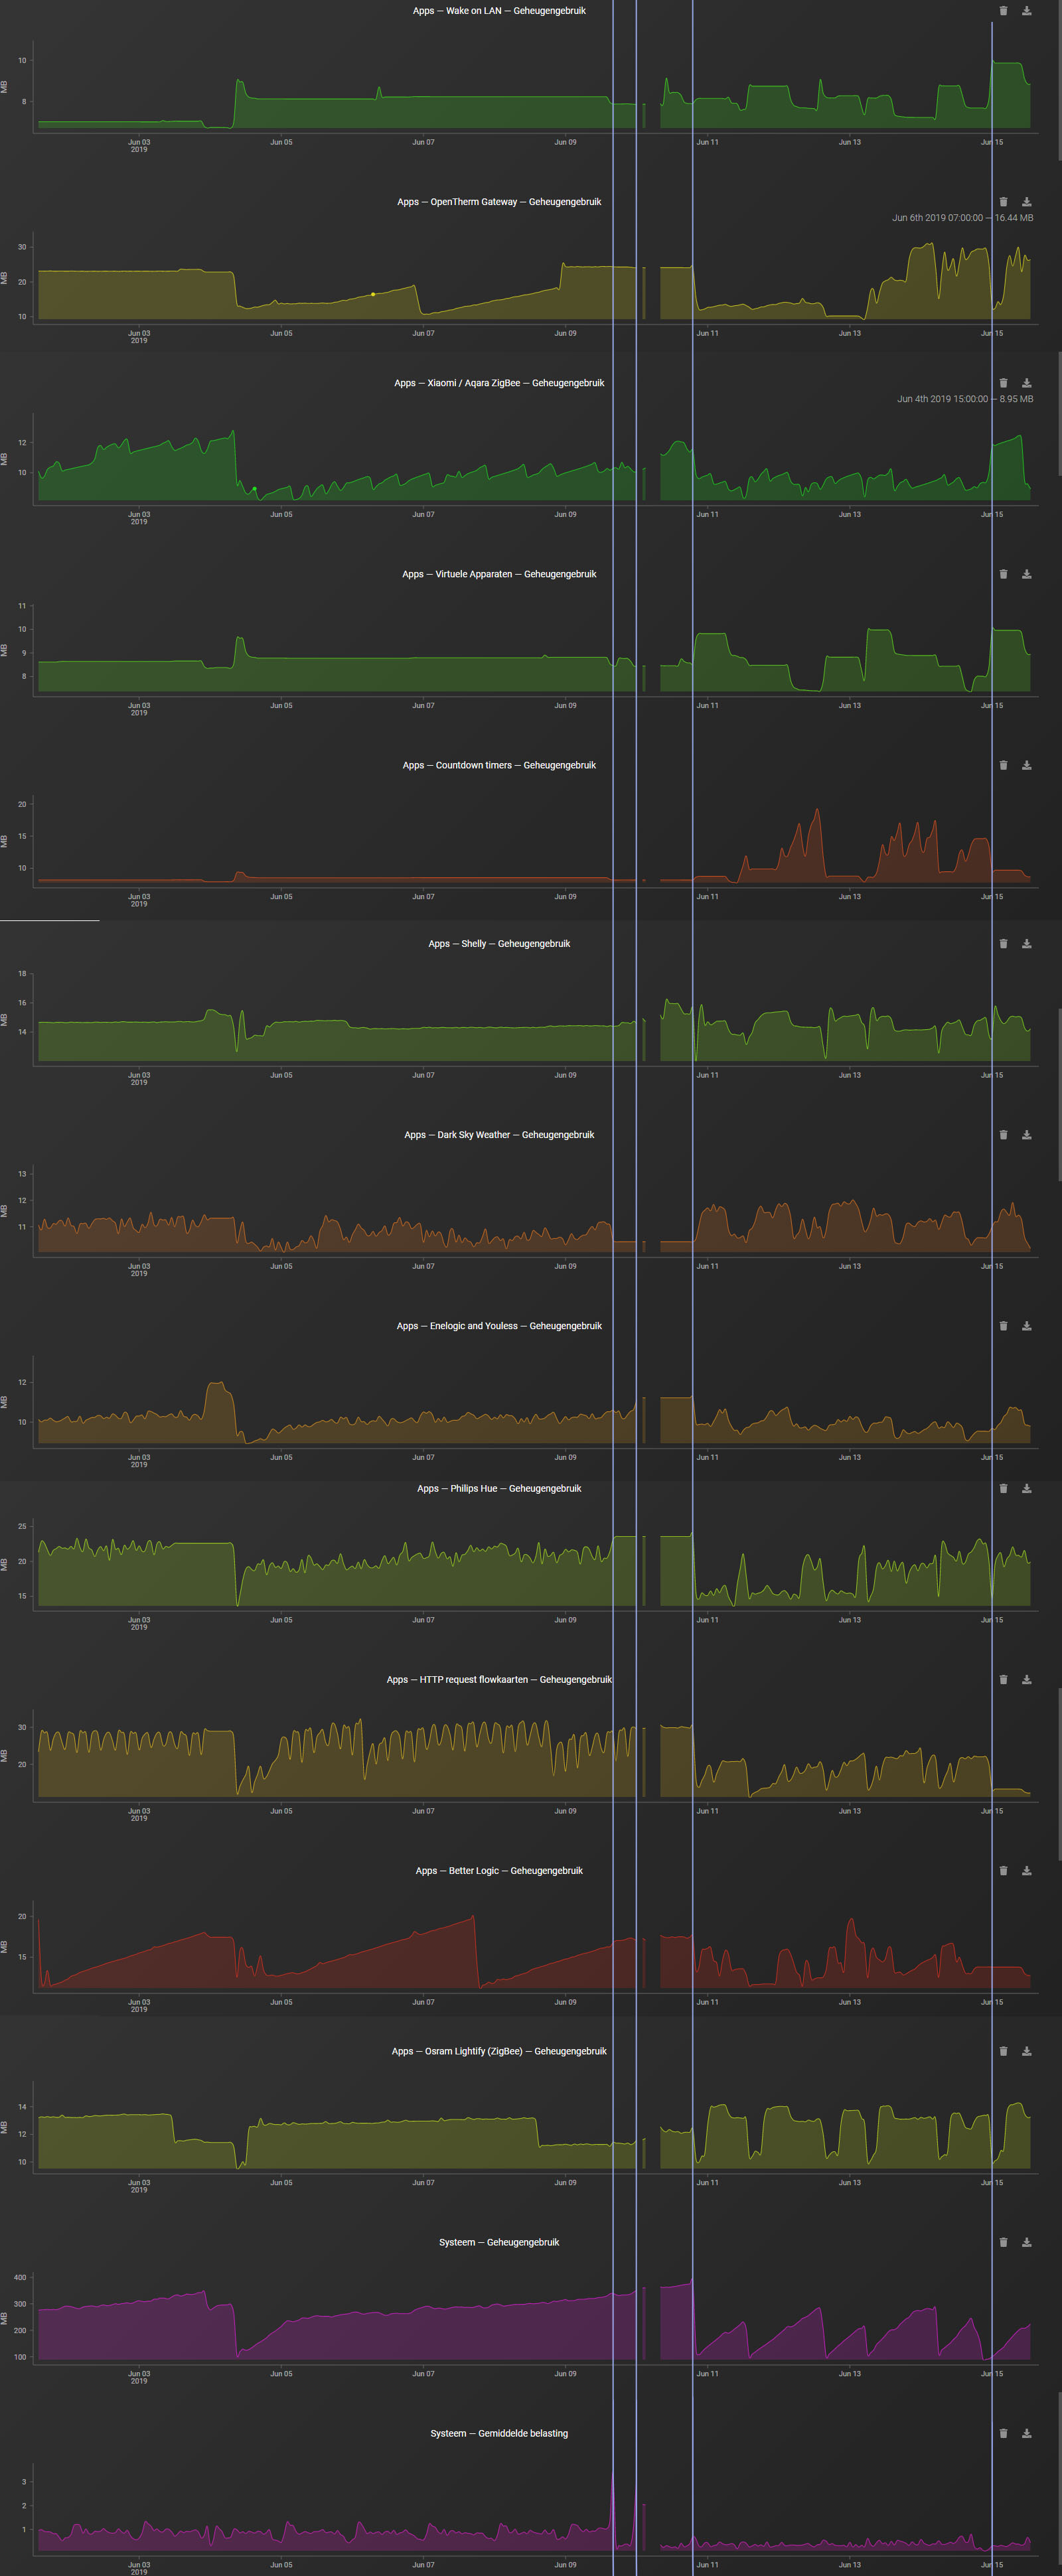Screen dimensions: 1062x2576
Task: Delete the Enelogic and Youless chart
Action: (1003, 1326)
